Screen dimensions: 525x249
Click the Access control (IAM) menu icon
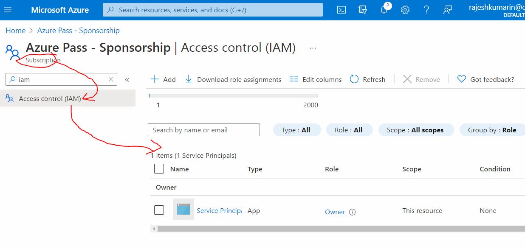click(10, 98)
